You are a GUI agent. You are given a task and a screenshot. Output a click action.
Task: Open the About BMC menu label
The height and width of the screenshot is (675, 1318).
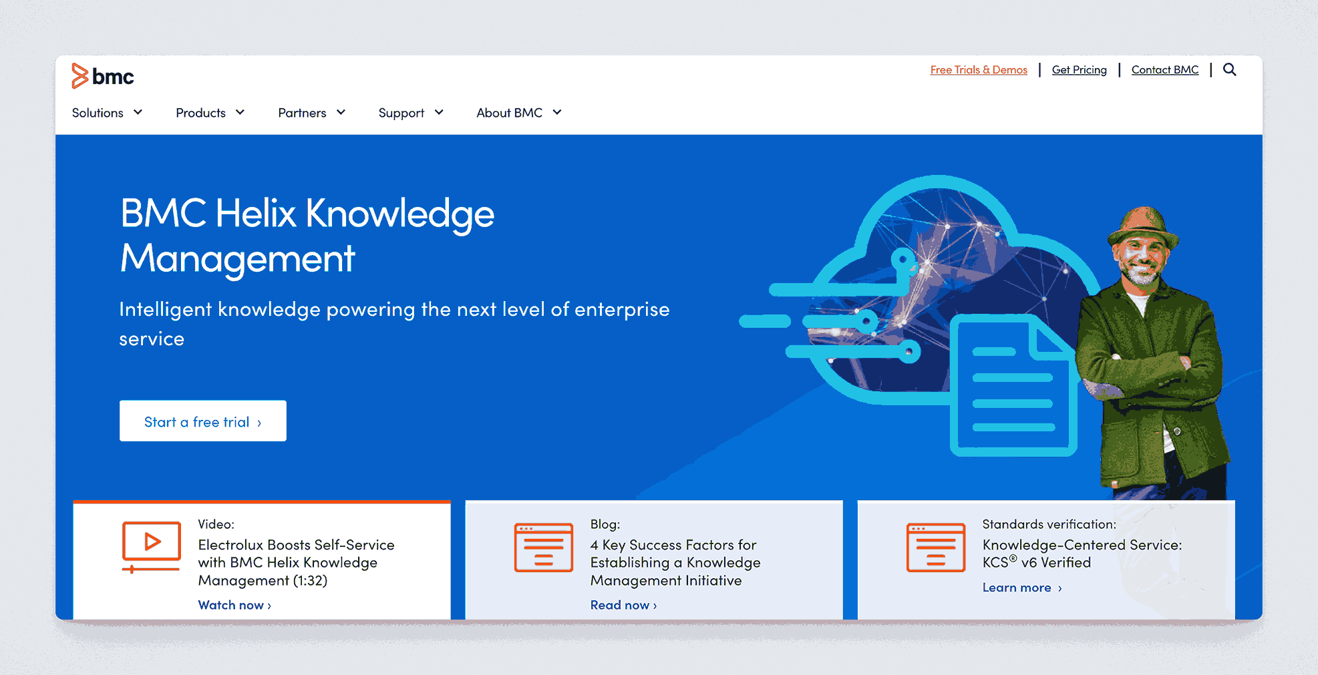click(509, 113)
